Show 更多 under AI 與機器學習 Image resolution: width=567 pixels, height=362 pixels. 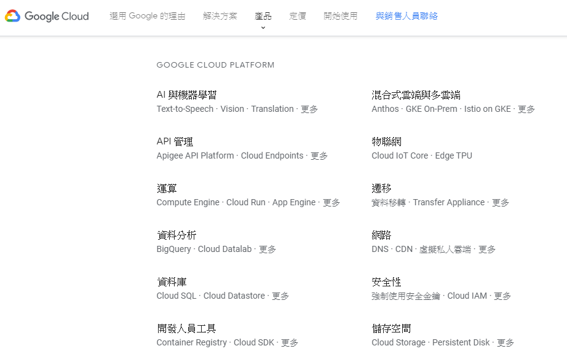point(309,109)
